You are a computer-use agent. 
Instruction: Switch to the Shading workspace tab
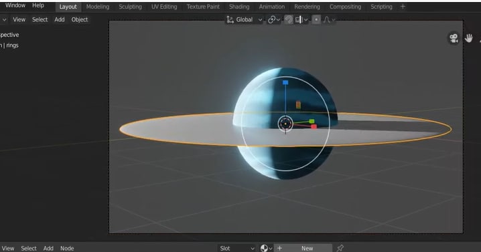239,7
